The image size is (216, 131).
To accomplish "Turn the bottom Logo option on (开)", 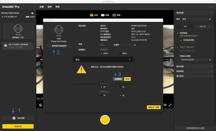I will pyautogui.click(x=101, y=96).
